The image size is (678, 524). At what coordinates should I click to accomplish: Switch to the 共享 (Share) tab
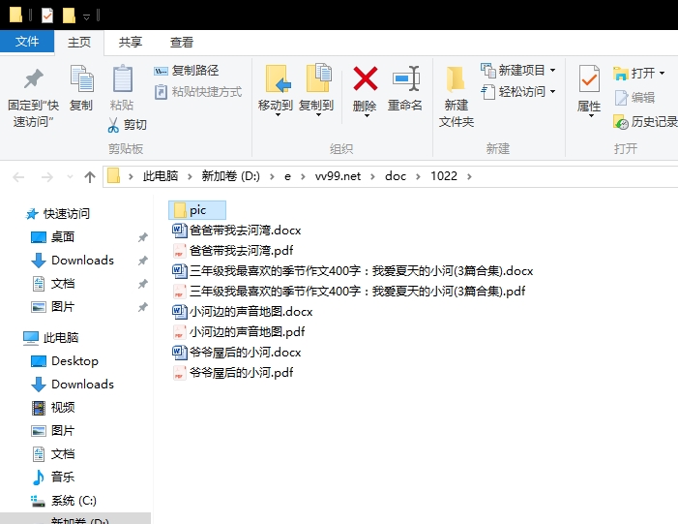(x=131, y=42)
